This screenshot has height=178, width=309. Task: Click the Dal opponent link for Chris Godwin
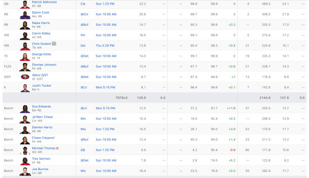[83, 45]
